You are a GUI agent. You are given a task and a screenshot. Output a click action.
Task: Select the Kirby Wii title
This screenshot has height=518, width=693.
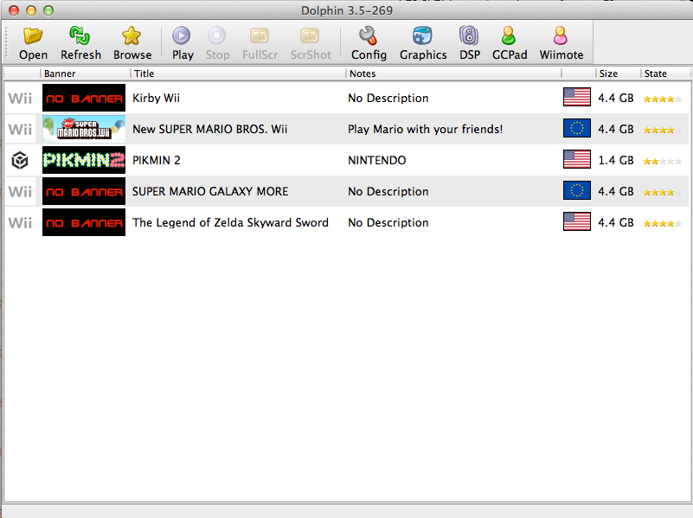point(156,98)
